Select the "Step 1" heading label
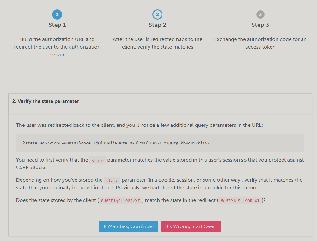The image size is (317, 241). pyautogui.click(x=57, y=25)
